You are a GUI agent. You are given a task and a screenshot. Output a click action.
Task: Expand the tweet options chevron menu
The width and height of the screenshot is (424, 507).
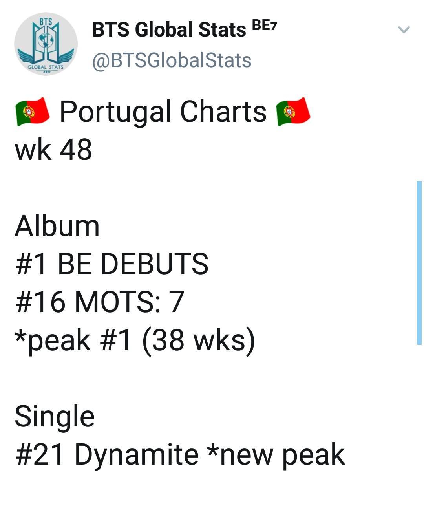pos(404,30)
